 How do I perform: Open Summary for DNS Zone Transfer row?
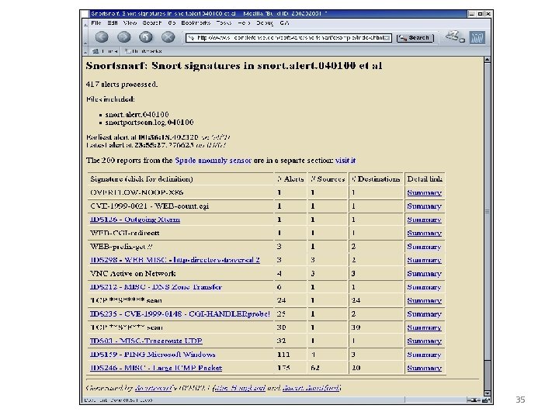tap(424, 287)
